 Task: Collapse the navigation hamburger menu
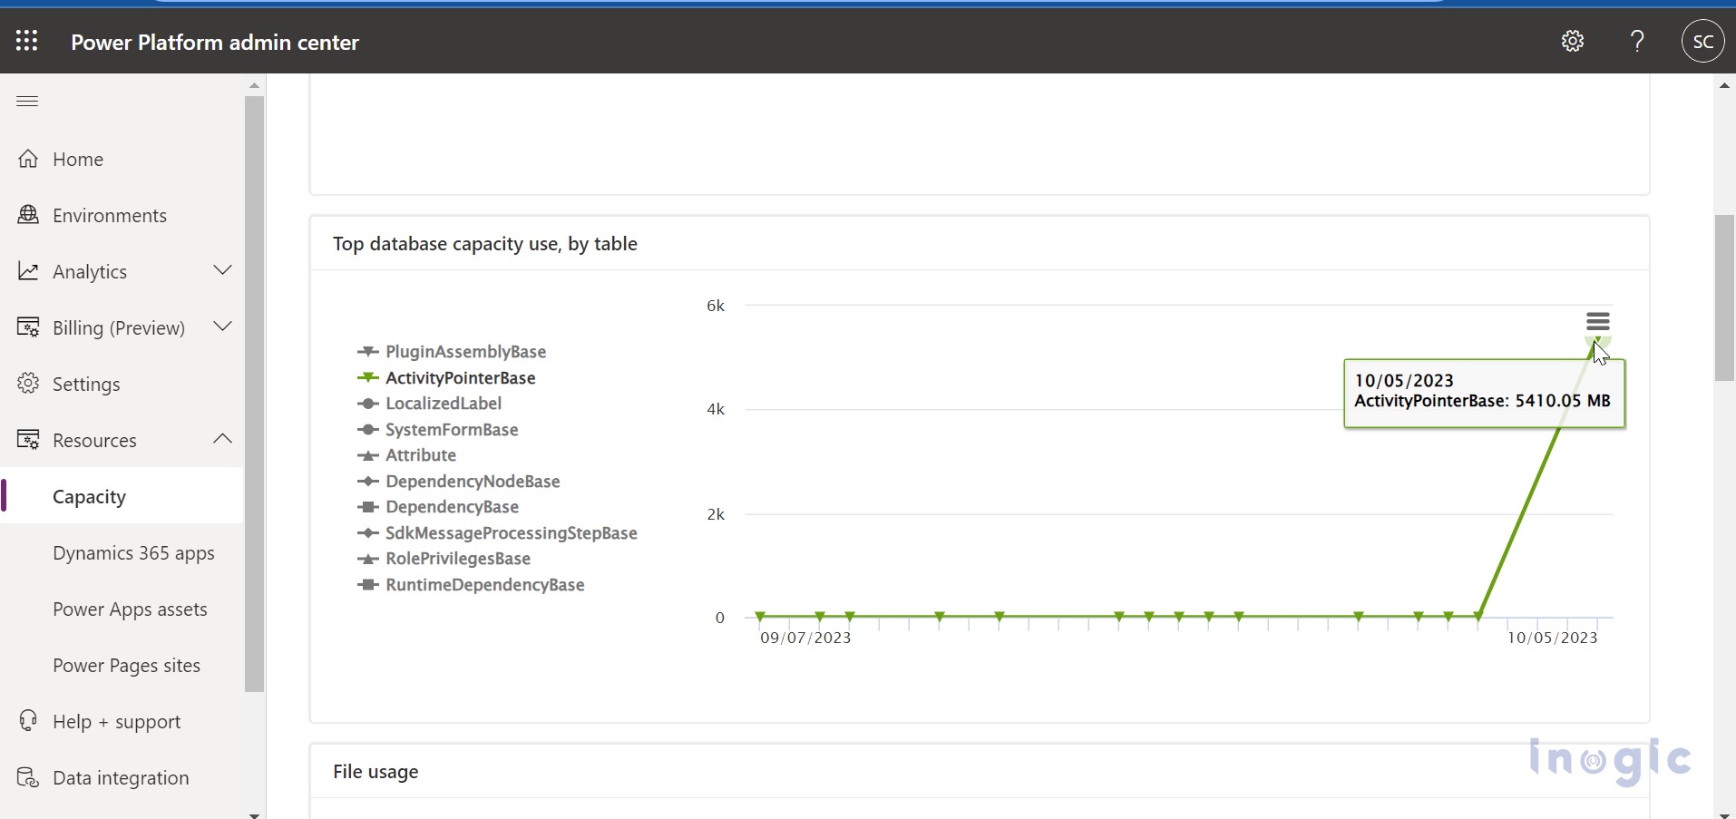(x=27, y=101)
